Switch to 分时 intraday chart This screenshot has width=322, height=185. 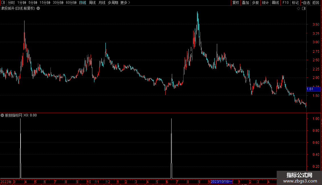tap(11, 3)
